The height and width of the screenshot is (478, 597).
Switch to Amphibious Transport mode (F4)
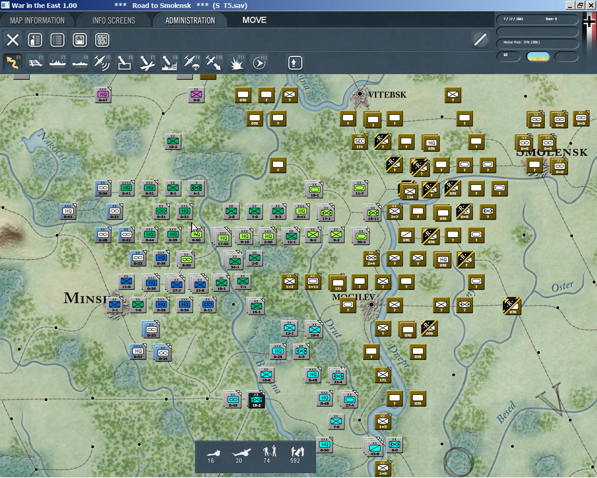[x=80, y=63]
